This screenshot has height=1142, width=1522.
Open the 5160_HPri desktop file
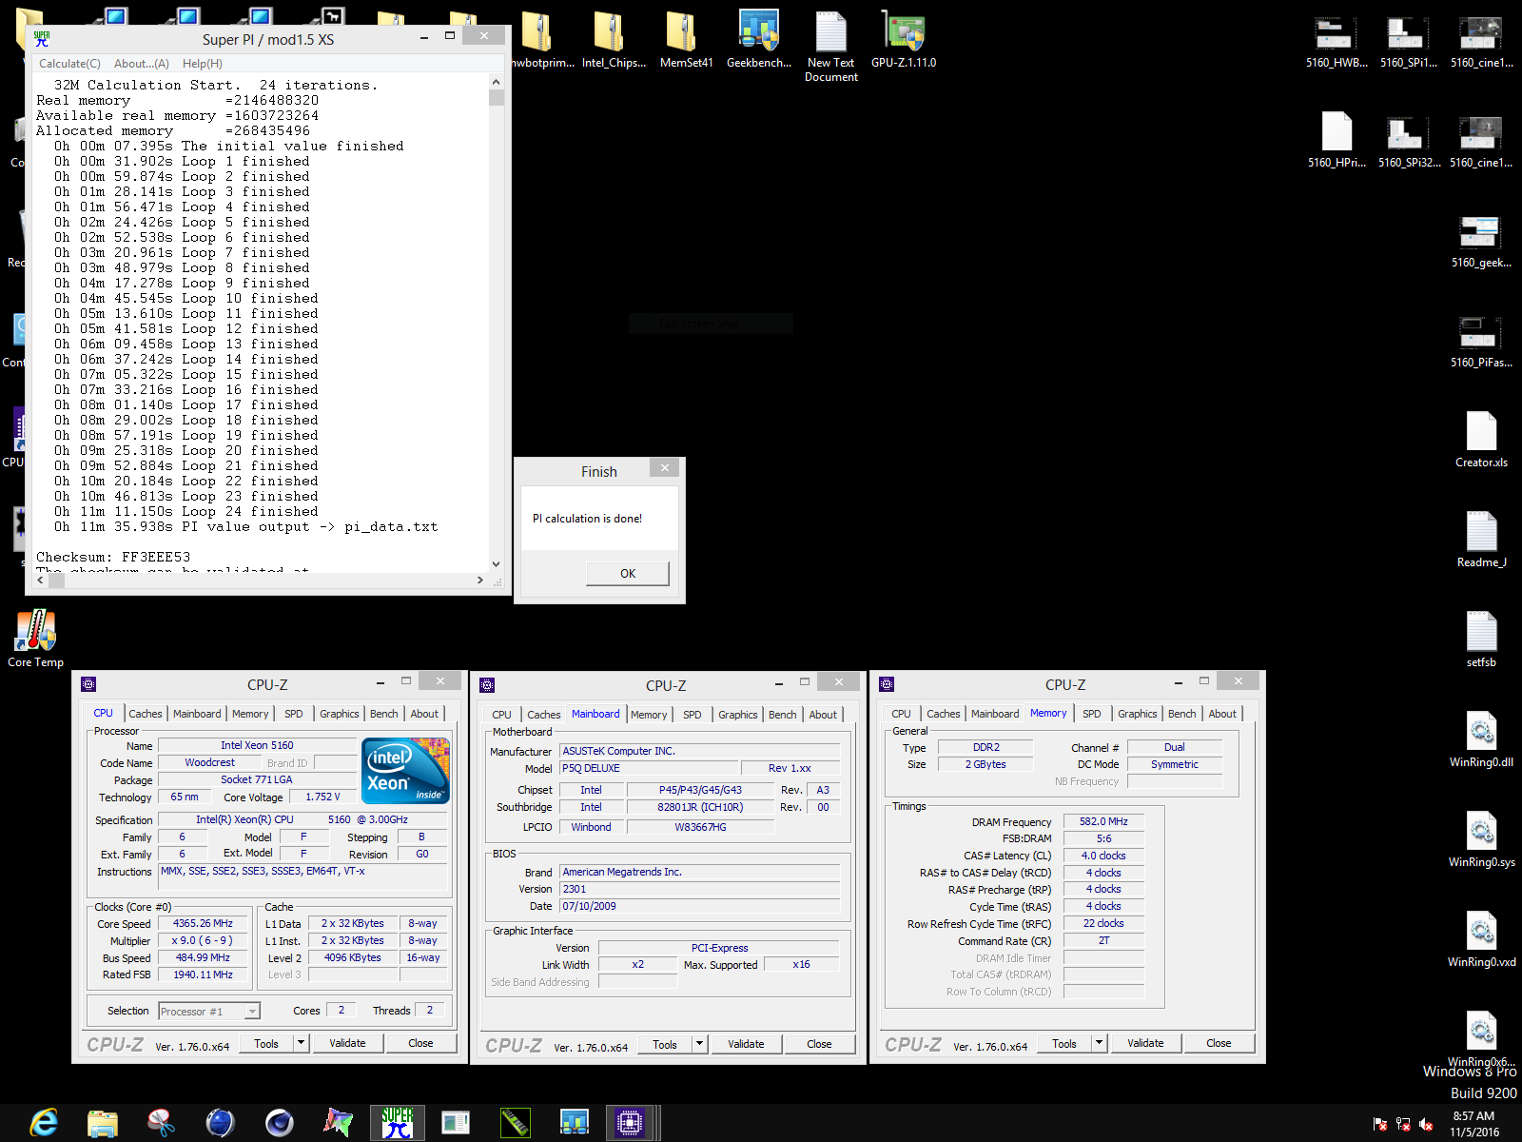1337,141
